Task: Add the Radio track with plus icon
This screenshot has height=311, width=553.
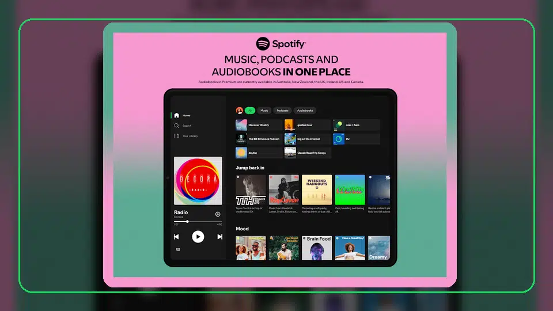Action: point(218,214)
